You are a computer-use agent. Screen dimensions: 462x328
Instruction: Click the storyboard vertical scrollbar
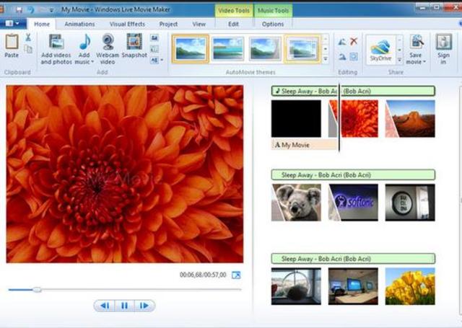pyautogui.click(x=461, y=200)
